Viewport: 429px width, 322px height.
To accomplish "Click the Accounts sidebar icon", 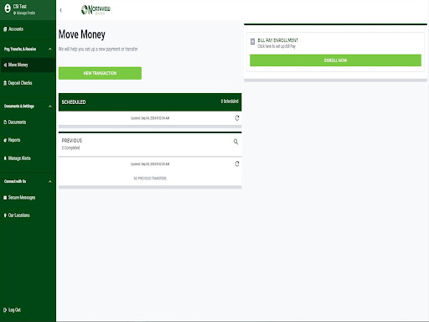I will pos(5,29).
